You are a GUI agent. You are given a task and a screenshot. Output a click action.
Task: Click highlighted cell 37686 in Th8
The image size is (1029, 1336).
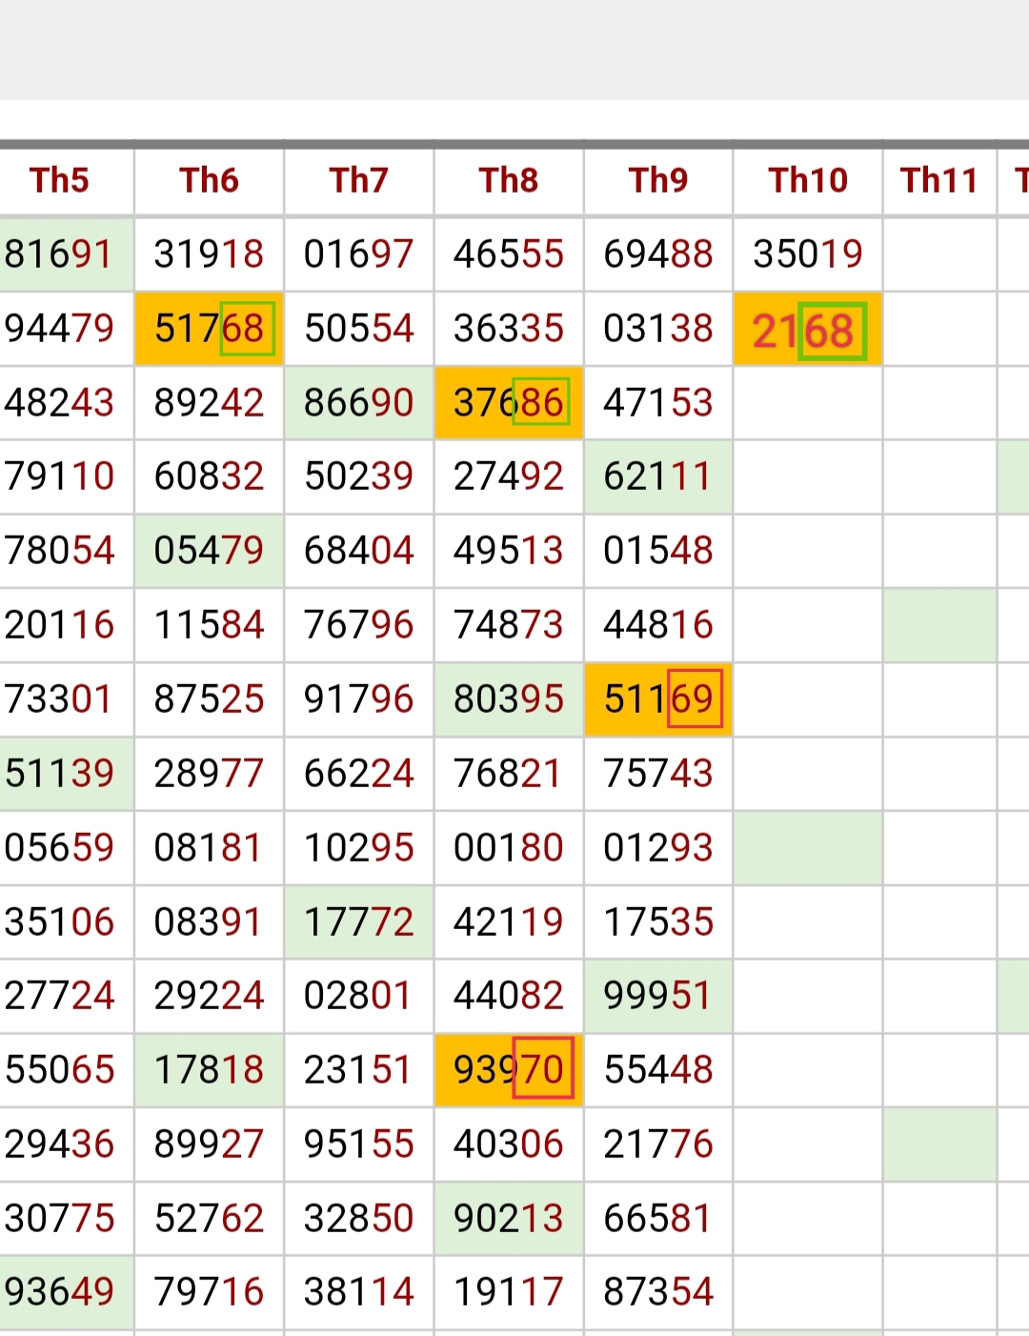click(508, 403)
